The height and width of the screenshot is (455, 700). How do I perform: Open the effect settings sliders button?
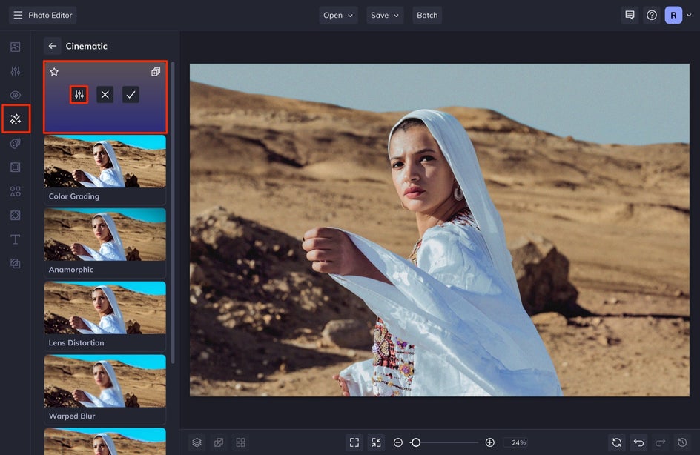point(79,95)
